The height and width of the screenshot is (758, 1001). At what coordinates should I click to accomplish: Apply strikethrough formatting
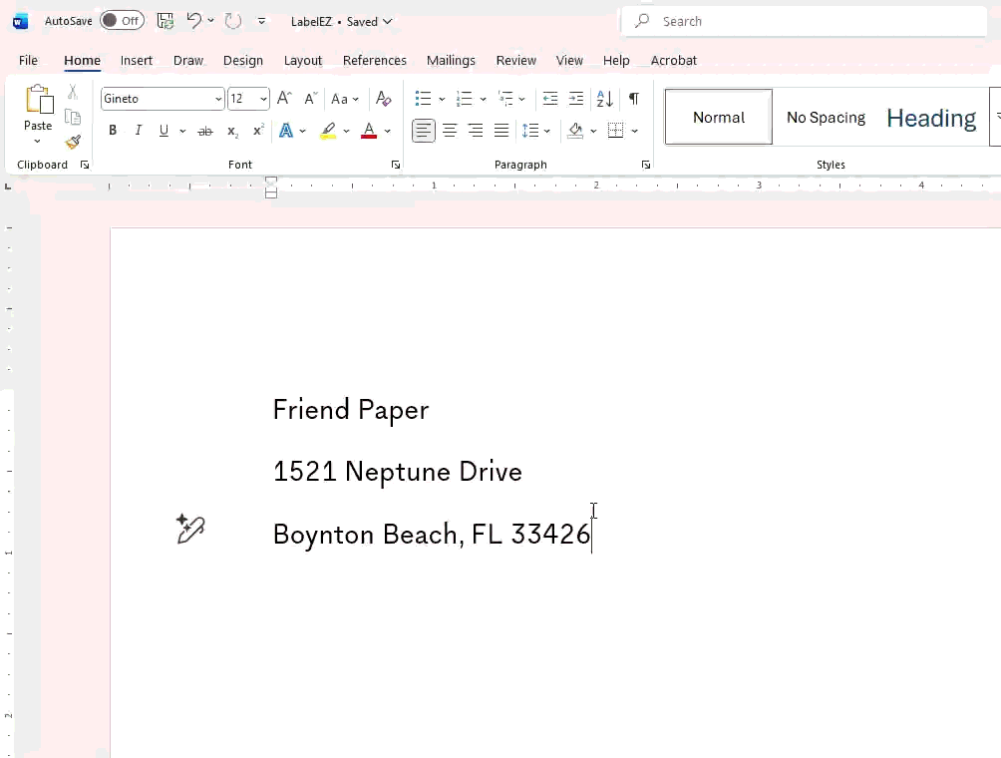205,131
